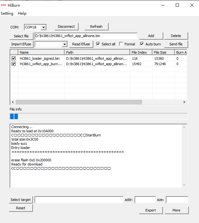Image resolution: width=199 pixels, height=223 pixels.
Task: Expand the Import Efuse dropdown list
Action: [x=65, y=44]
